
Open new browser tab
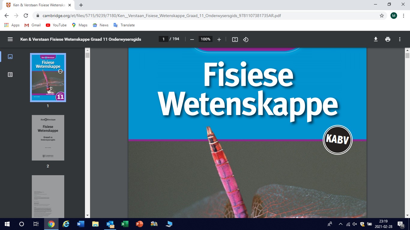click(81, 5)
